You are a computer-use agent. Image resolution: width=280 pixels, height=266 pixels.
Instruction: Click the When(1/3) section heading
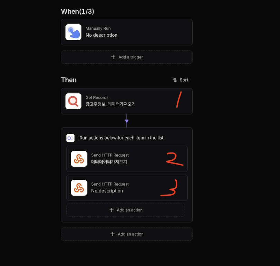(x=77, y=11)
